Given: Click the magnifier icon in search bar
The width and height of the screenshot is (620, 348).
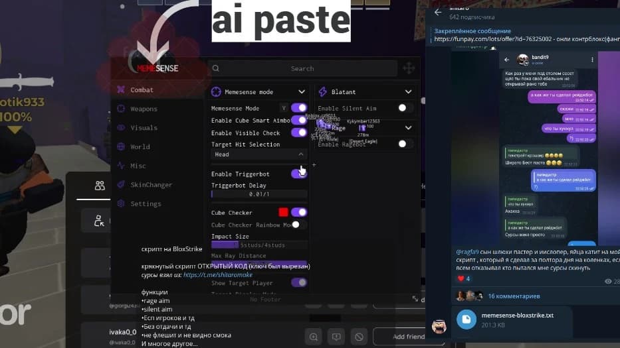Looking at the screenshot, I should (x=216, y=68).
